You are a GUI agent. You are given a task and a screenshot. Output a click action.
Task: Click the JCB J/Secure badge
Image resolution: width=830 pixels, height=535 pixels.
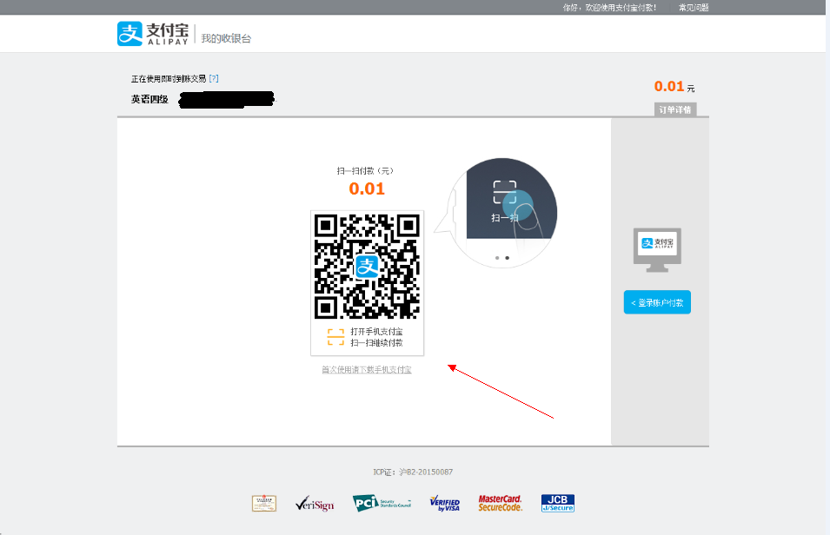(557, 503)
